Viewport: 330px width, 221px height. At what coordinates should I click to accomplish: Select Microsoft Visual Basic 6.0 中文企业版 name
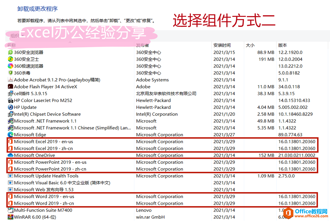tap(62, 183)
